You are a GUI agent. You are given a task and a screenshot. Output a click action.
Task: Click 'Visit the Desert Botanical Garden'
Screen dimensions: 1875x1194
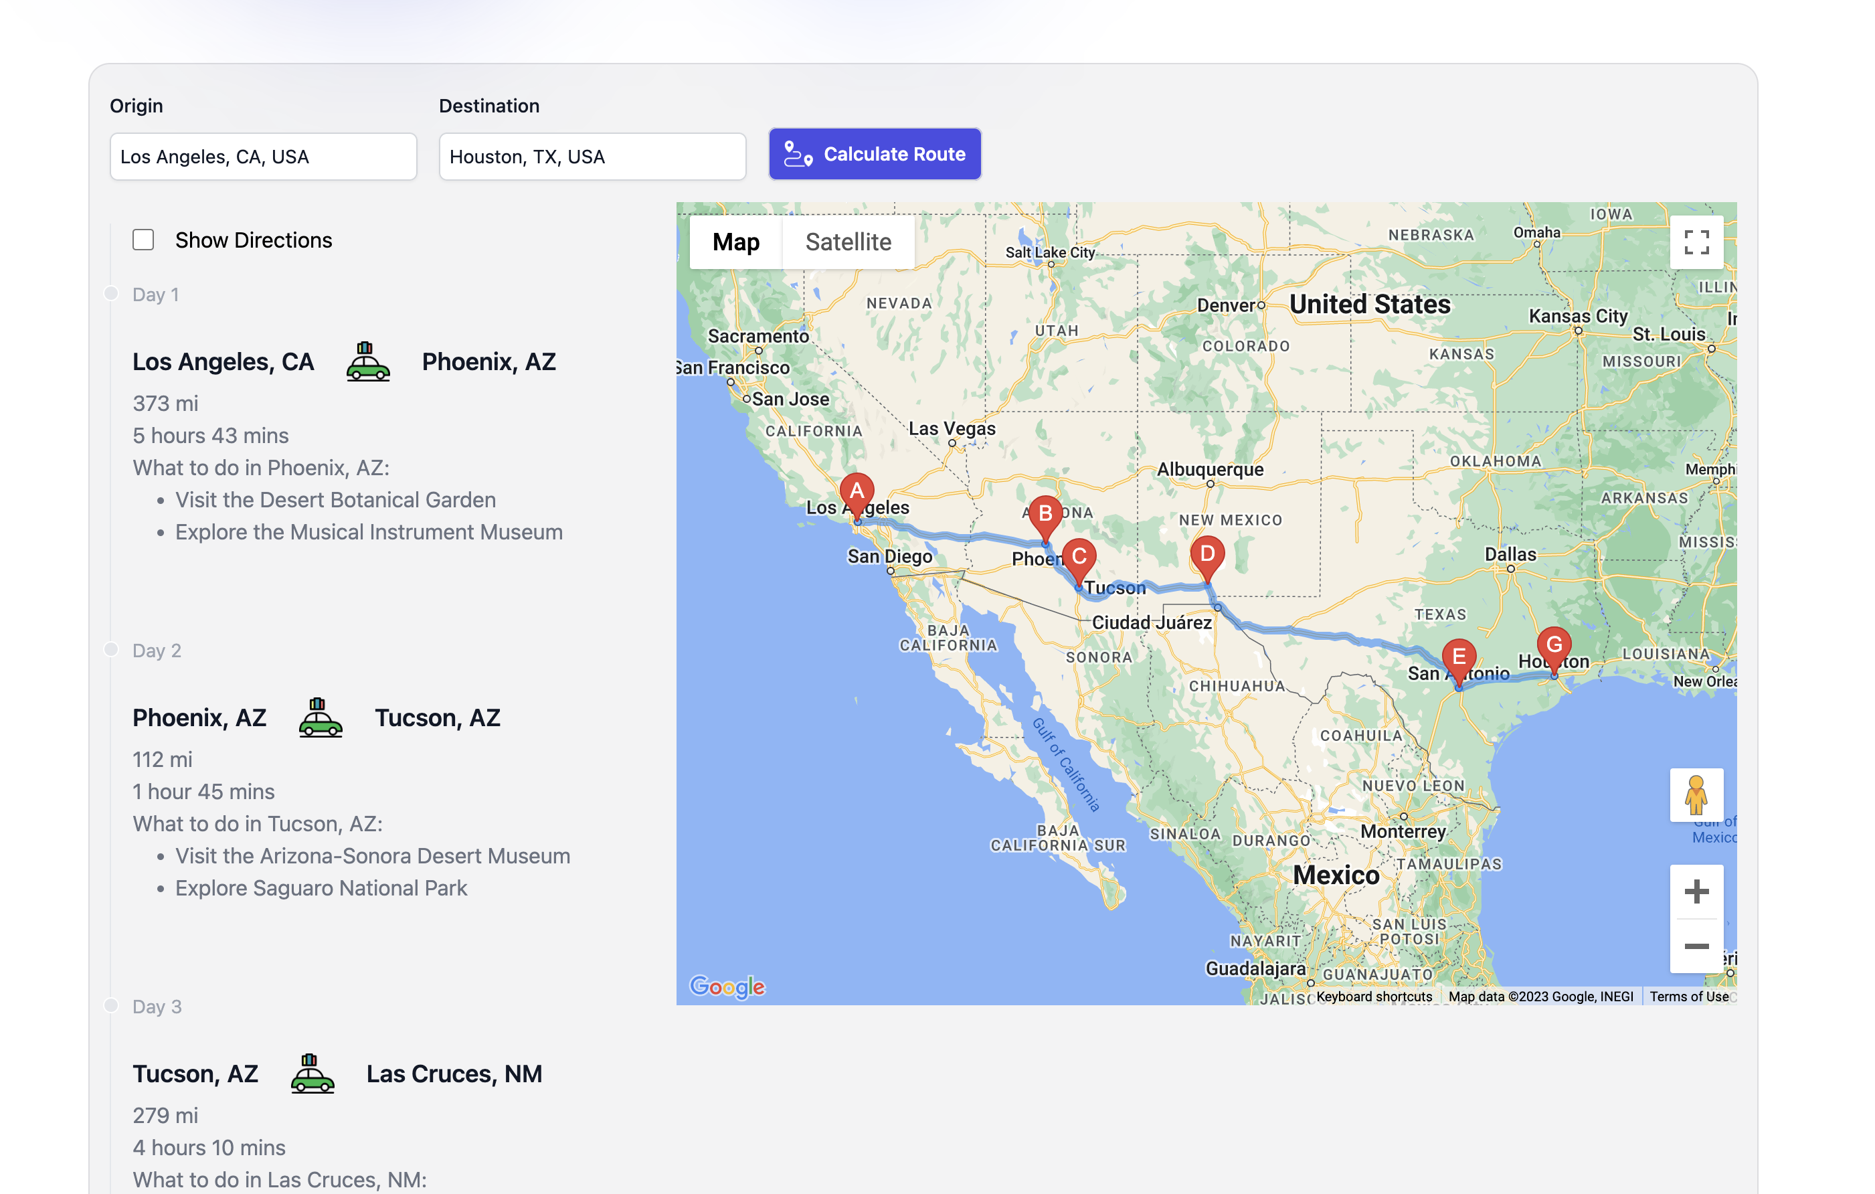[x=336, y=499]
